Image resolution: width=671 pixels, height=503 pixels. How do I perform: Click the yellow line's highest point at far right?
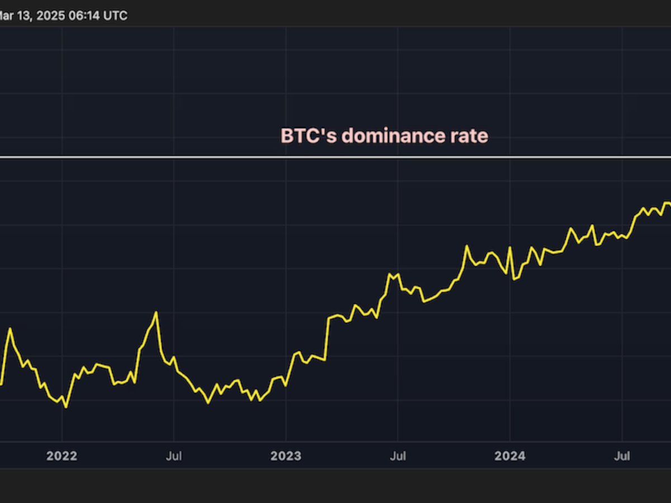coord(665,203)
